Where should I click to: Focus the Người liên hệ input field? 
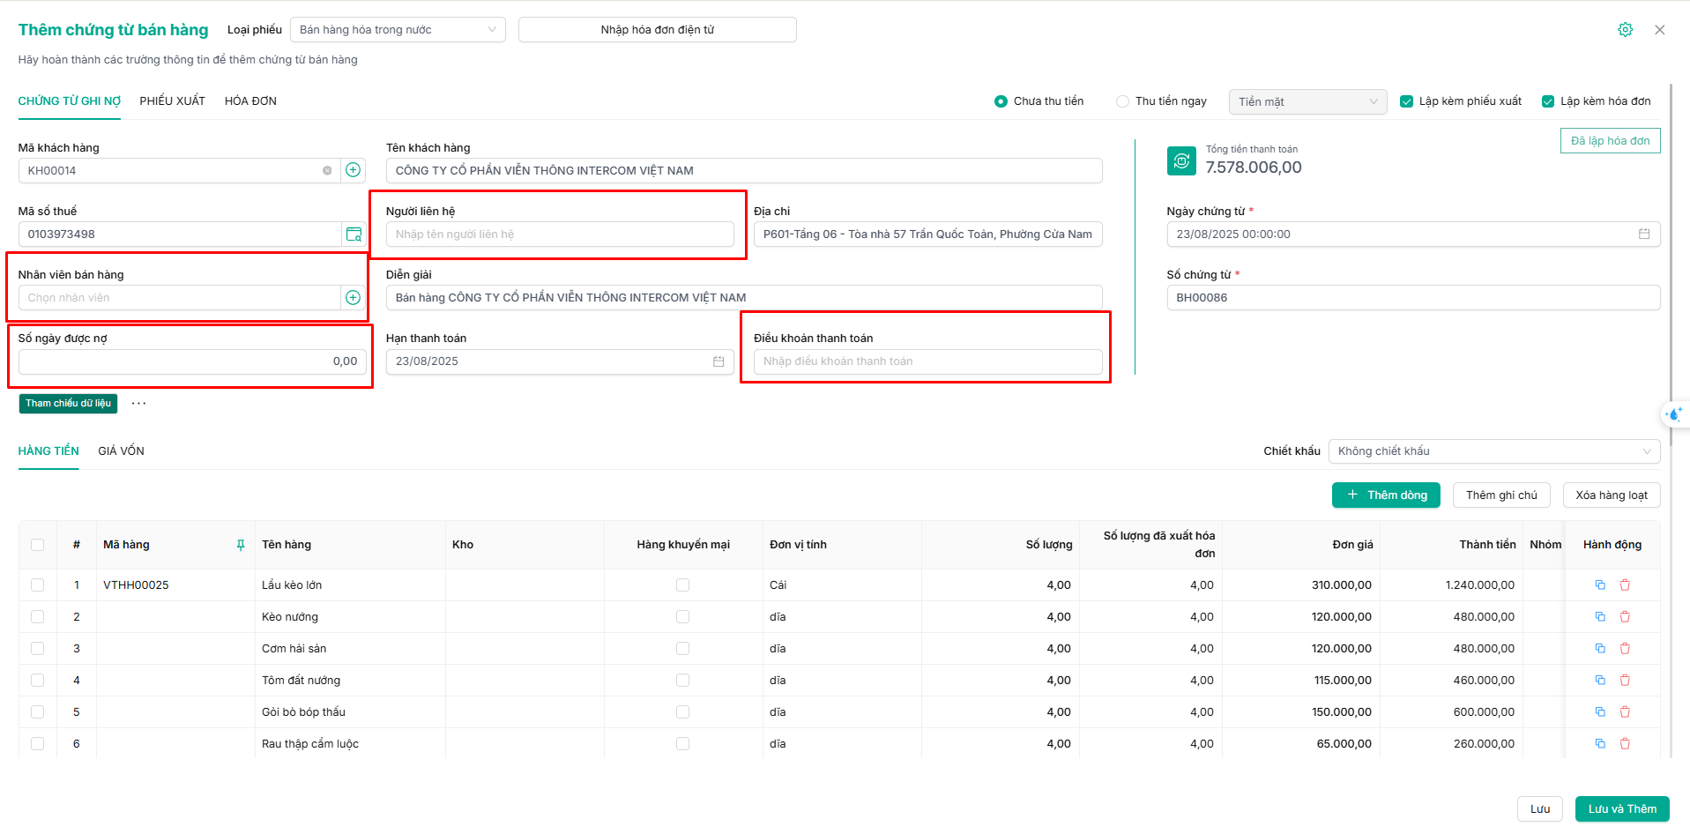[560, 235]
